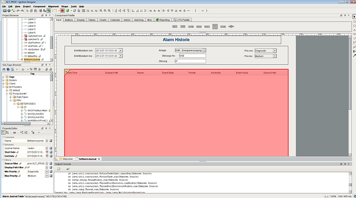This screenshot has height=198, width=356.
Task: Toggle categorized view in Property Editor toolbar
Action: click(4, 133)
